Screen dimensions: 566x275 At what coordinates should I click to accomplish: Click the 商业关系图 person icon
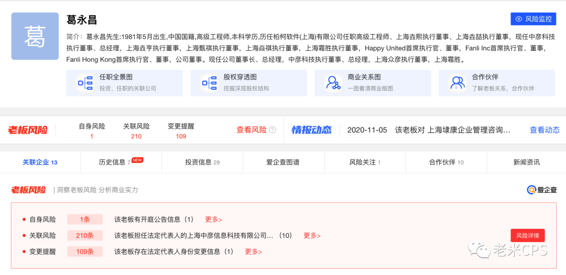(333, 83)
